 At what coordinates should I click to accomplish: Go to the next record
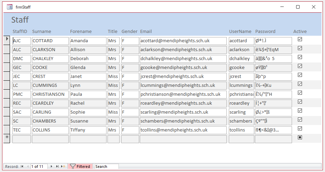[x=52, y=167]
